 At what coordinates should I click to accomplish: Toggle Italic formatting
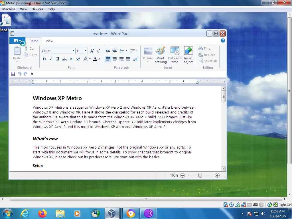click(51, 59)
